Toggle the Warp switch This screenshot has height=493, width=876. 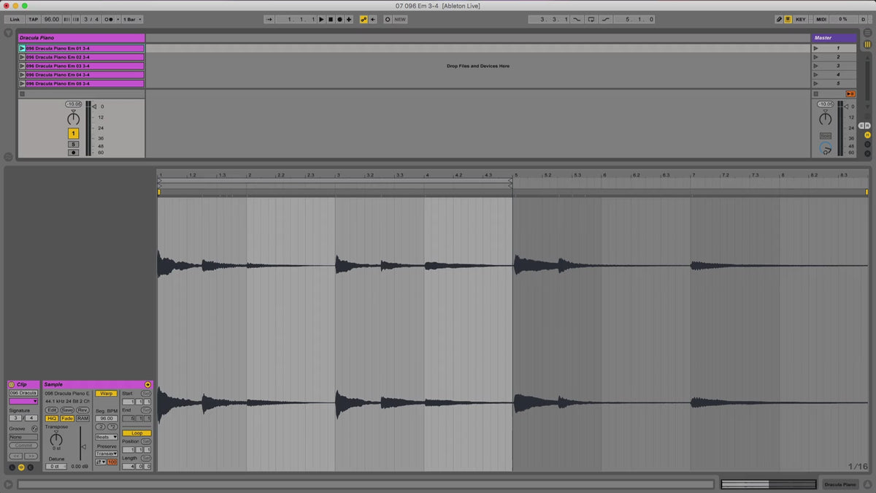(x=106, y=393)
